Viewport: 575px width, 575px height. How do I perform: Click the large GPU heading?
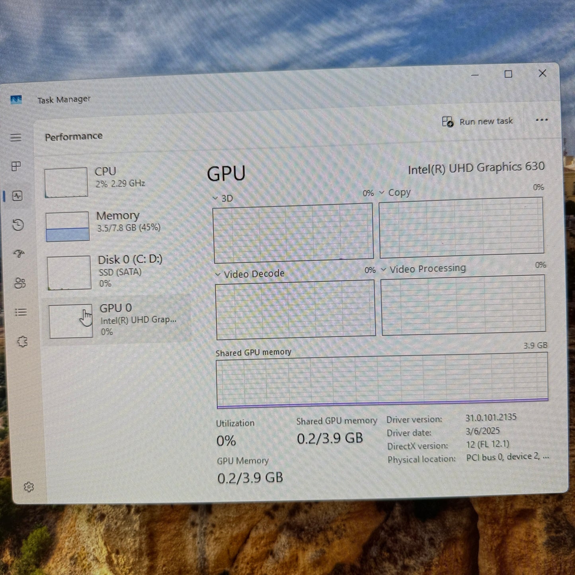226,174
